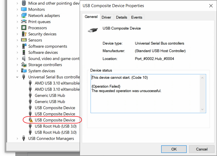The image size is (217, 156).
Task: Click 'Universal Serial Bus controllers' device type value
Action: coord(159,43)
